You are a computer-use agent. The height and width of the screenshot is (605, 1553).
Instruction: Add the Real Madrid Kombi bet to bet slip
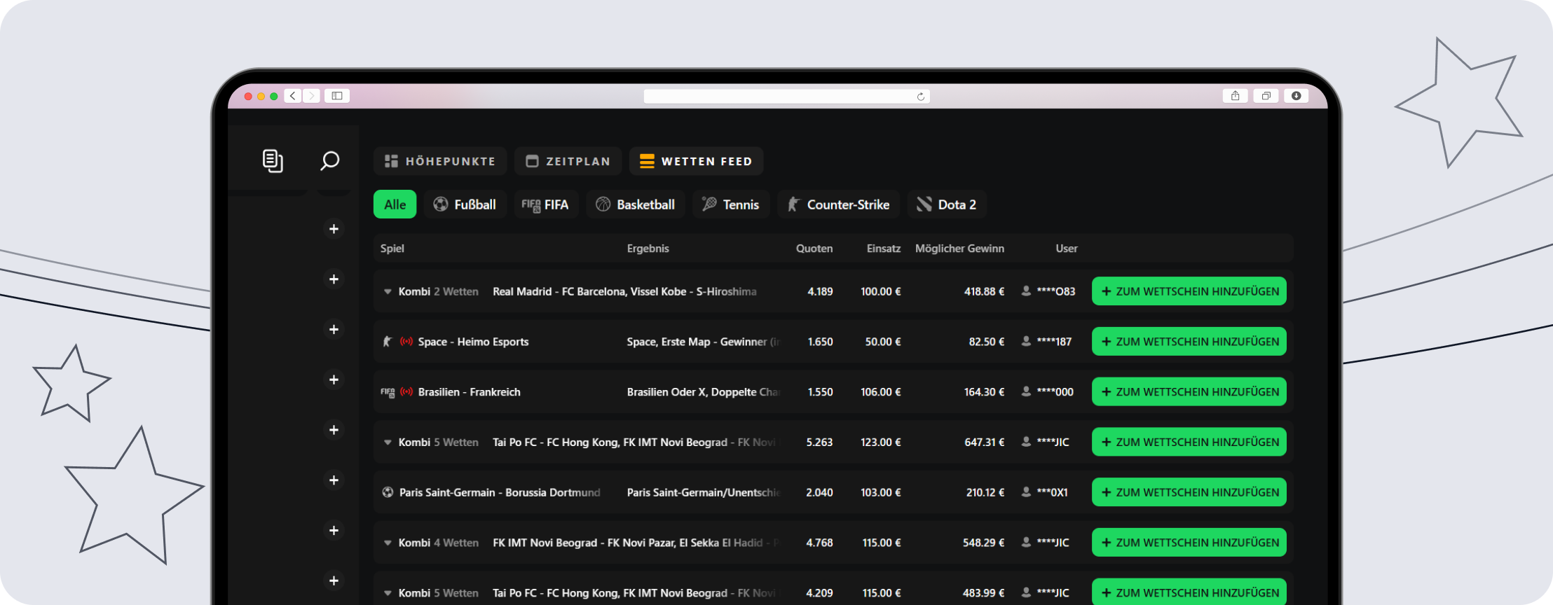point(1189,291)
